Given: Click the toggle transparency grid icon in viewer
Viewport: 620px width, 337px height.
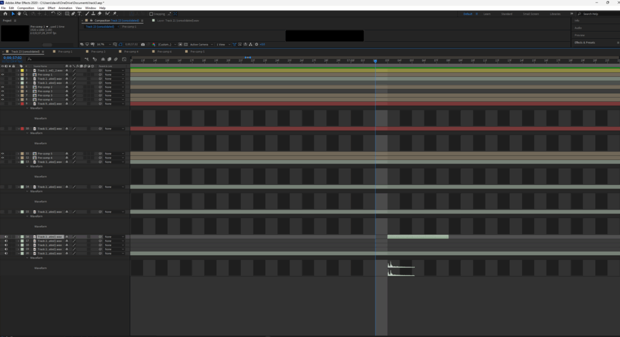Looking at the screenshot, I should 185,44.
